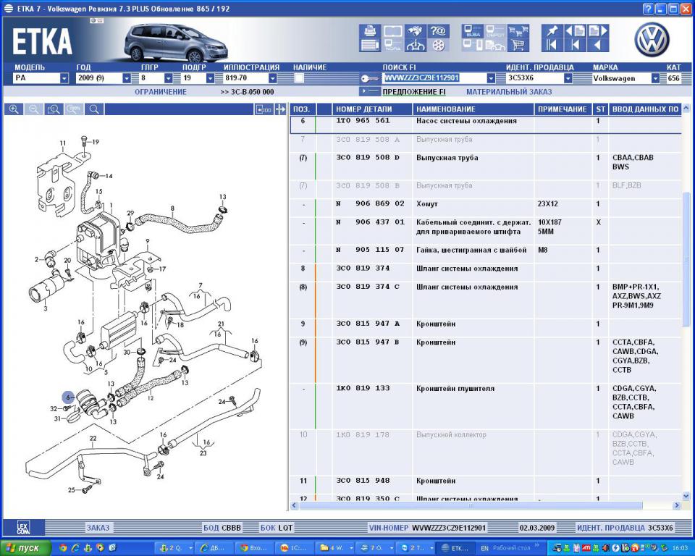Expand the Подгр dropdown
695x556 pixels.
(x=211, y=78)
